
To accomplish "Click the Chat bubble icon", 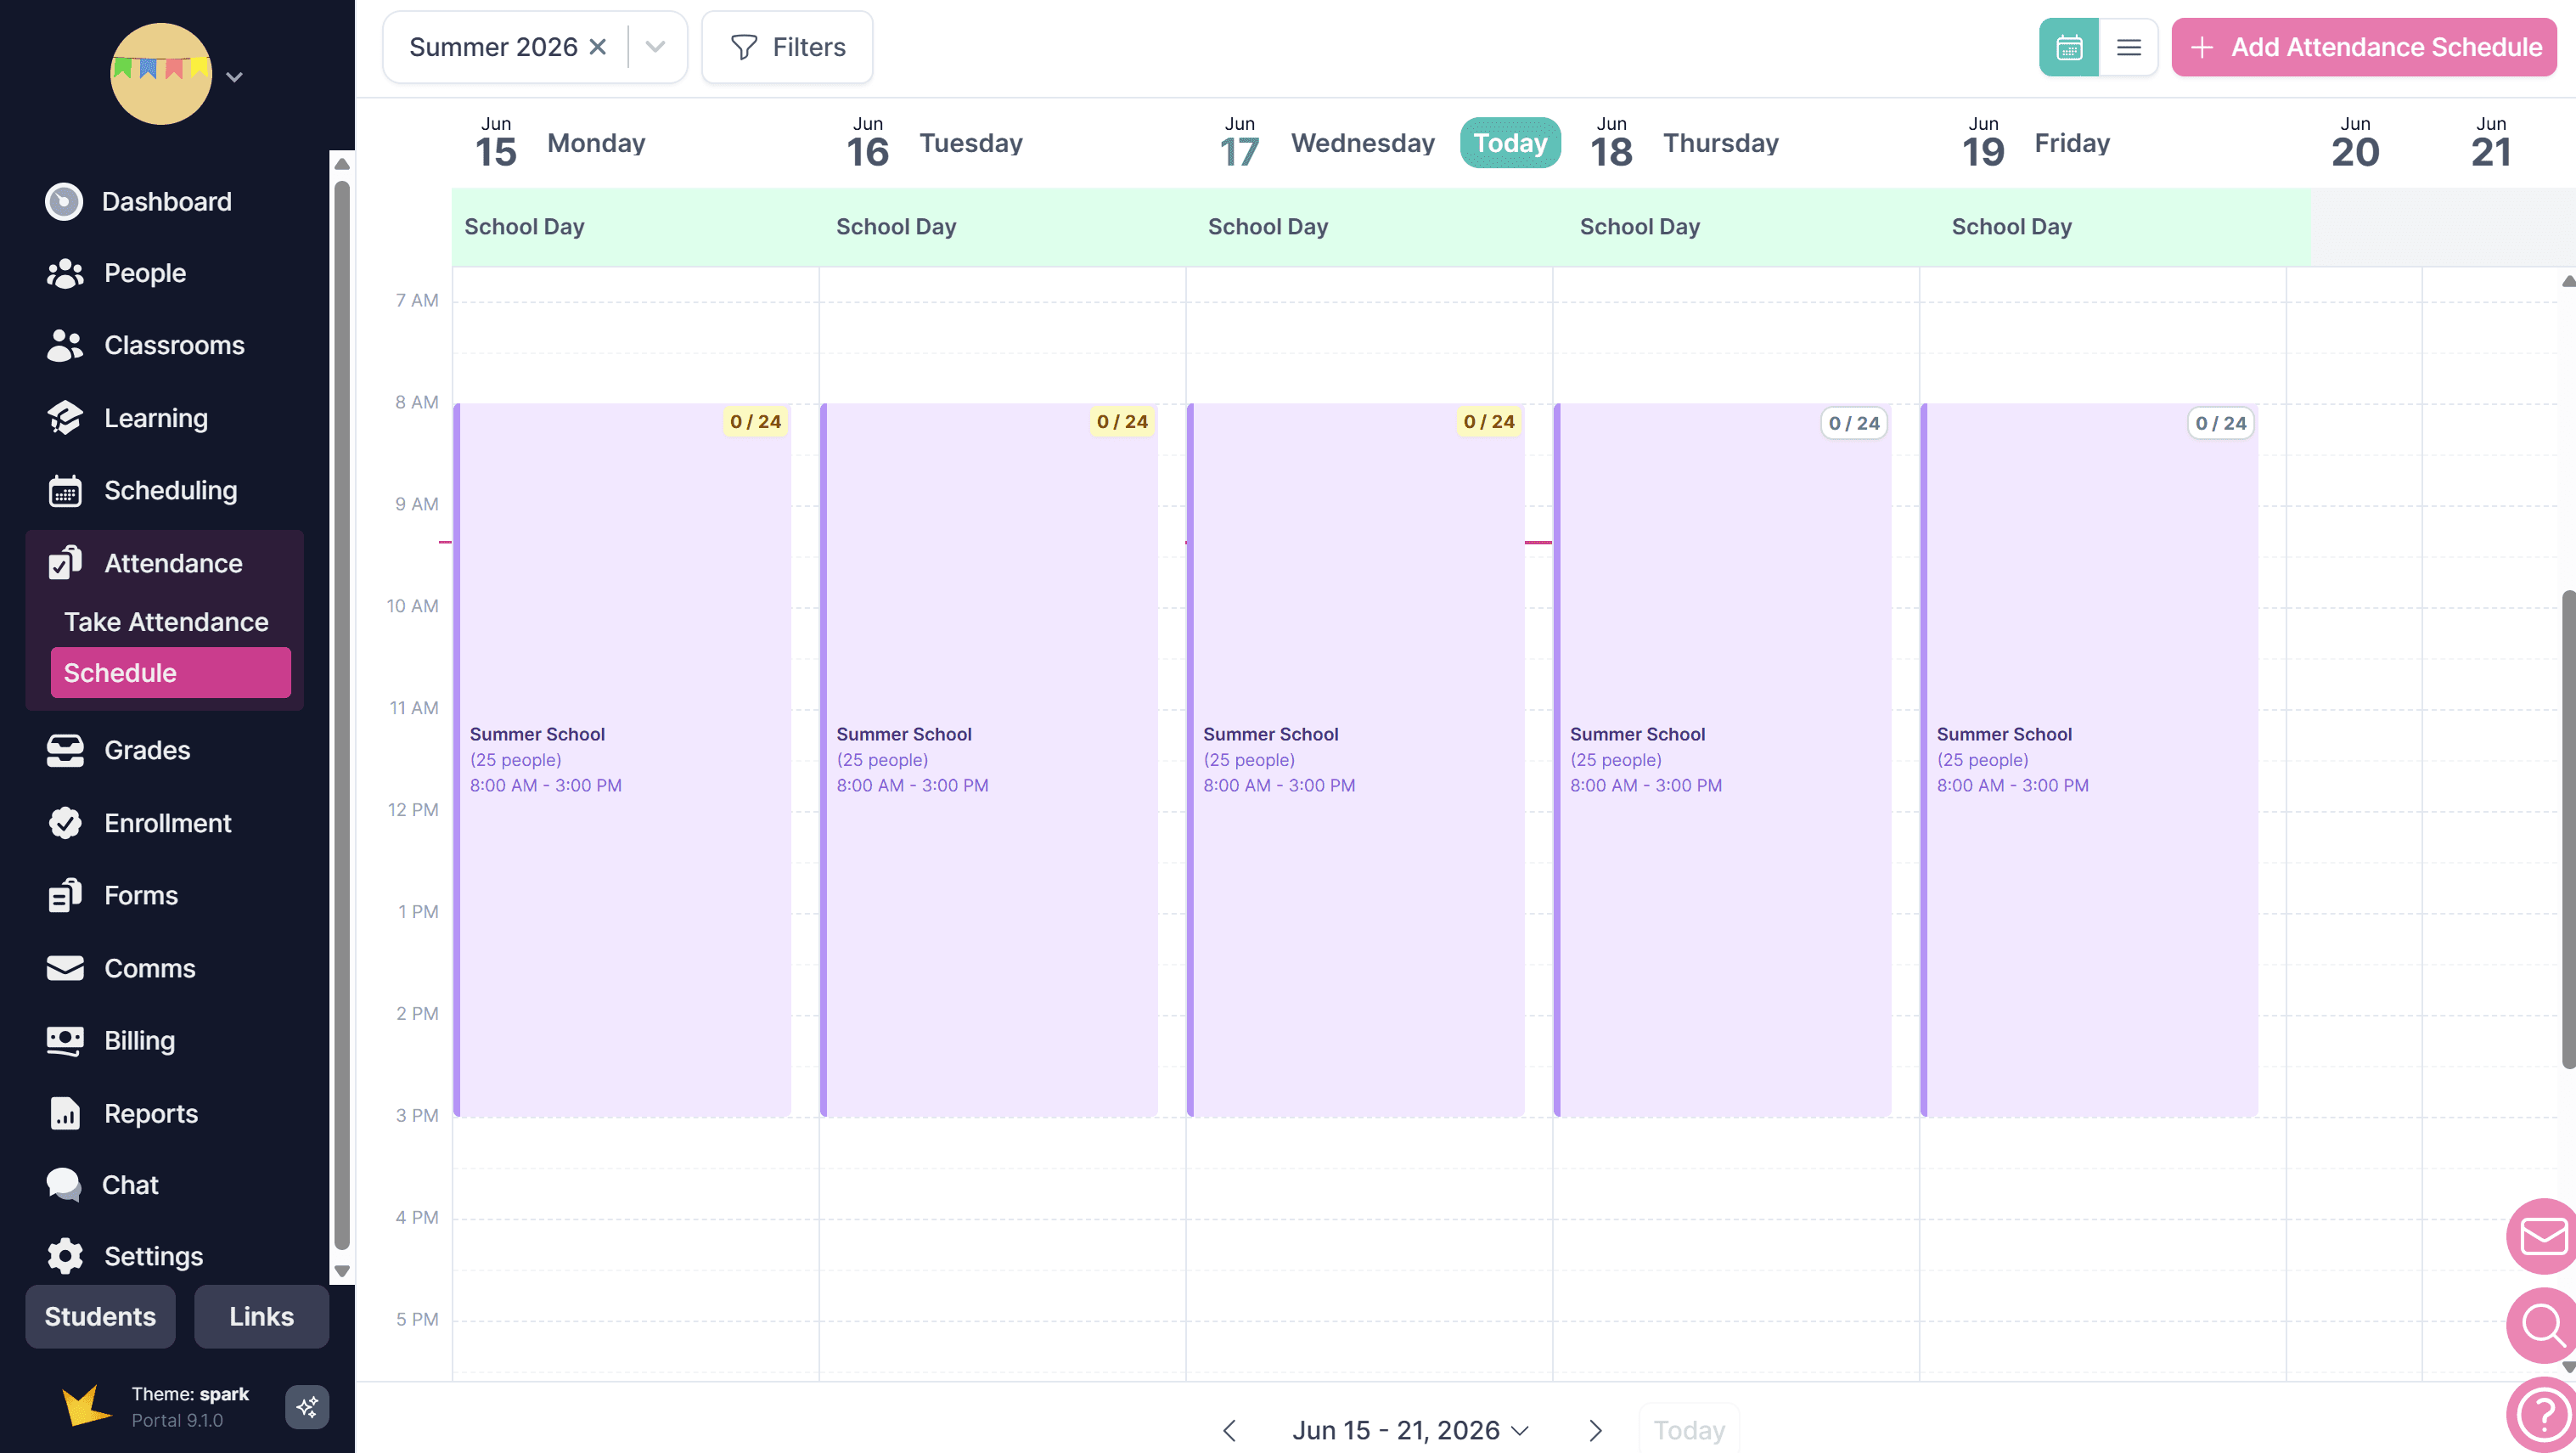I will click(x=64, y=1184).
